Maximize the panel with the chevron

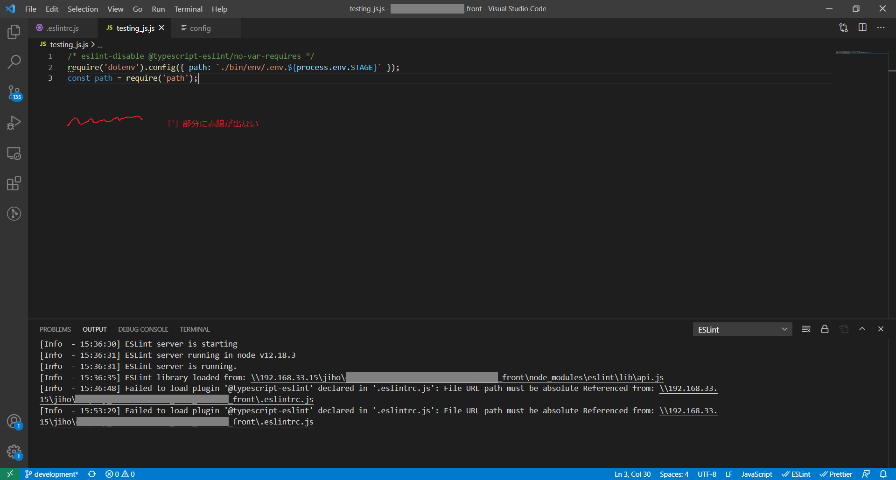point(862,329)
